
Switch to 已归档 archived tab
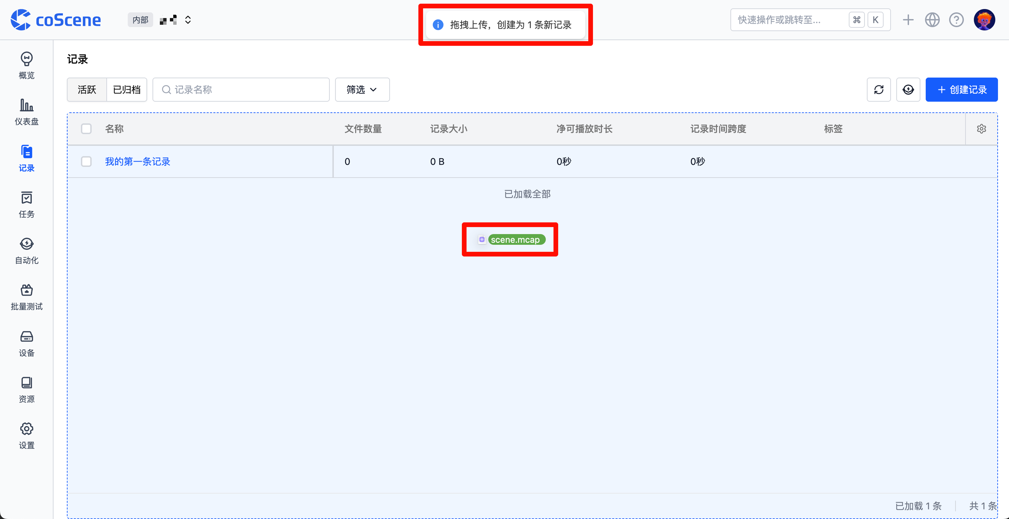[x=126, y=90]
